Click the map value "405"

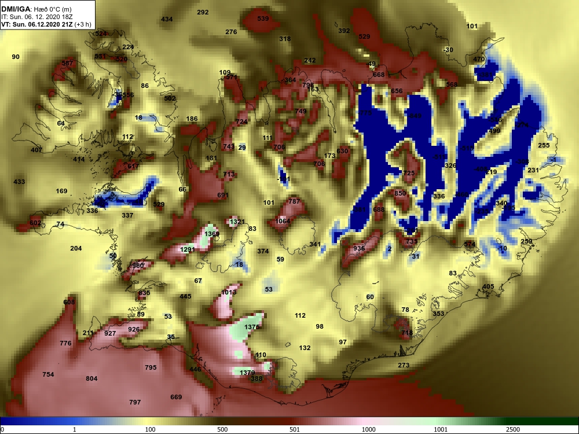click(488, 287)
